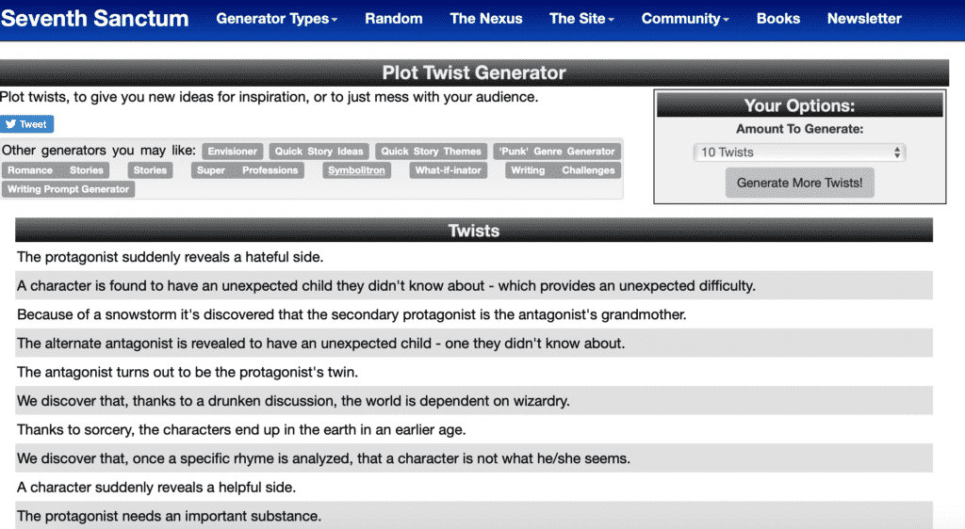The width and height of the screenshot is (965, 529).
Task: Open the '10 Twists' amount dropdown
Action: 799,152
